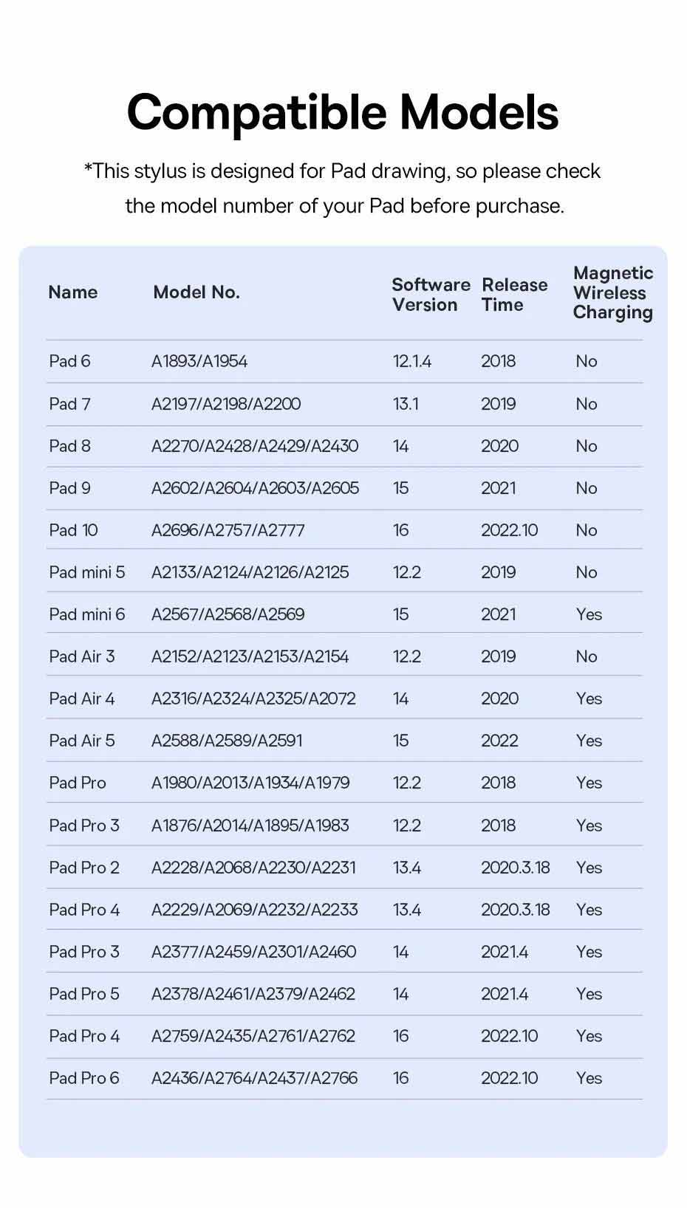Screen dimensions: 687x1208
Task: Select the Magnetic Wireless Charging header
Action: point(612,292)
